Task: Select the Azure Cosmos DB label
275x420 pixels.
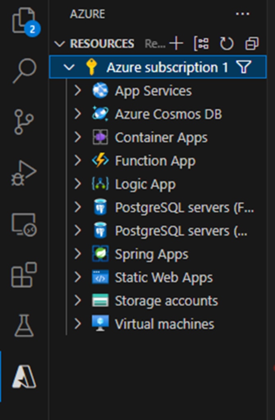Action: [168, 114]
